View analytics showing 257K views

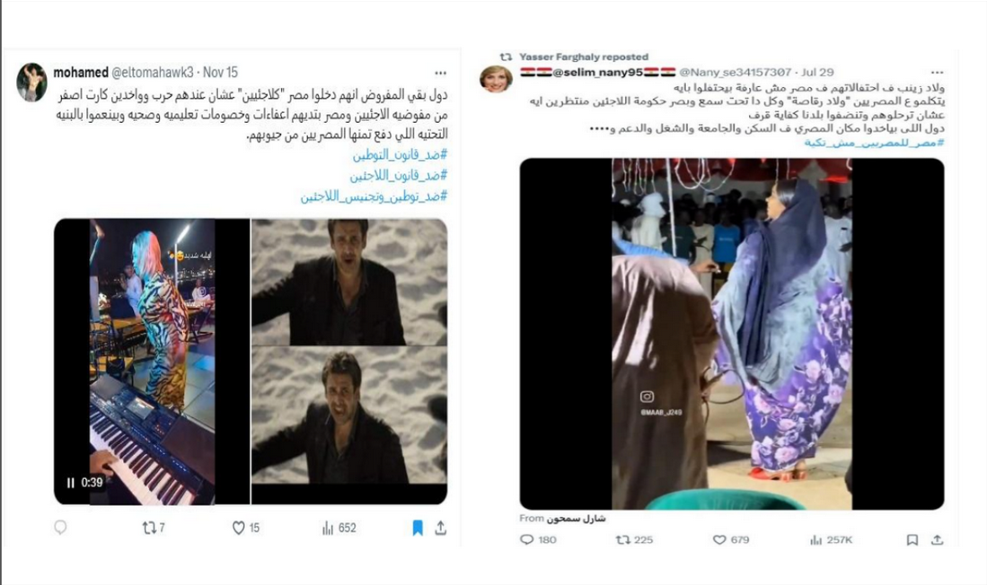coord(831,540)
